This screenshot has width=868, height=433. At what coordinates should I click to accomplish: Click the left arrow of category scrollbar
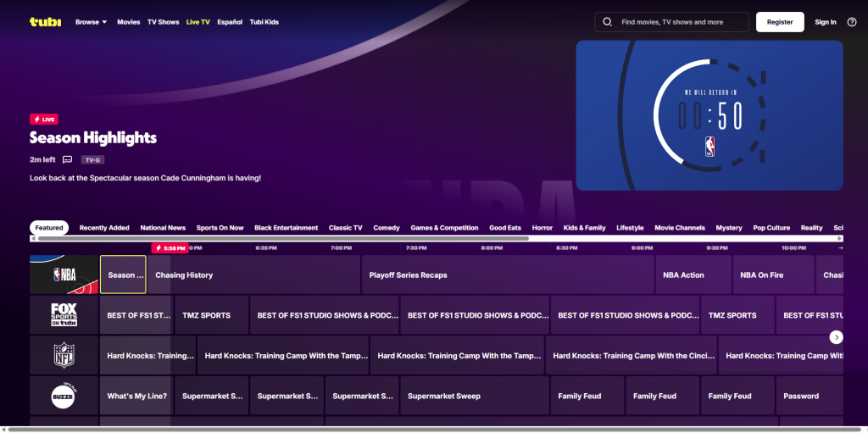pyautogui.click(x=33, y=239)
